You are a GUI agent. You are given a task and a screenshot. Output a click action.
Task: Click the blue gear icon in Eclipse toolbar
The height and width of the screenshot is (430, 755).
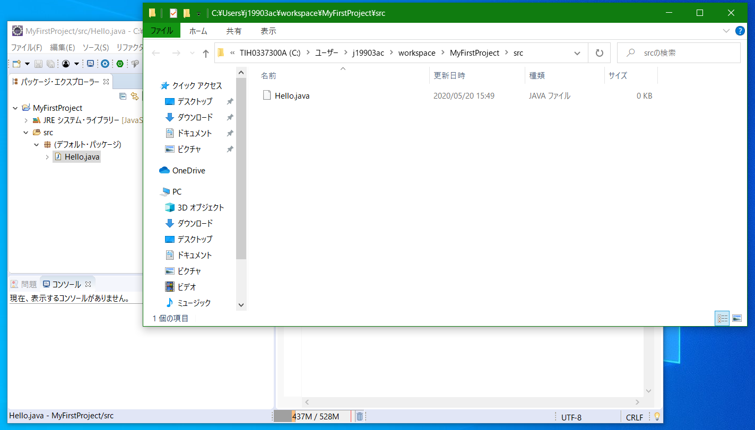tap(105, 64)
